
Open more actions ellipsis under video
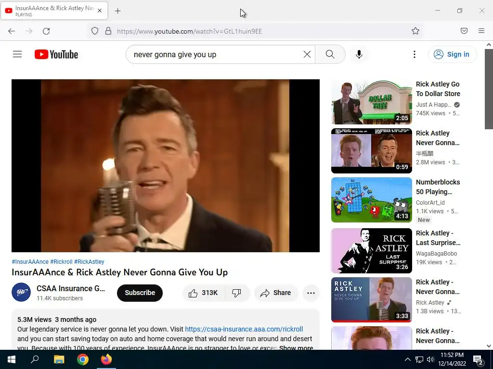coord(311,293)
